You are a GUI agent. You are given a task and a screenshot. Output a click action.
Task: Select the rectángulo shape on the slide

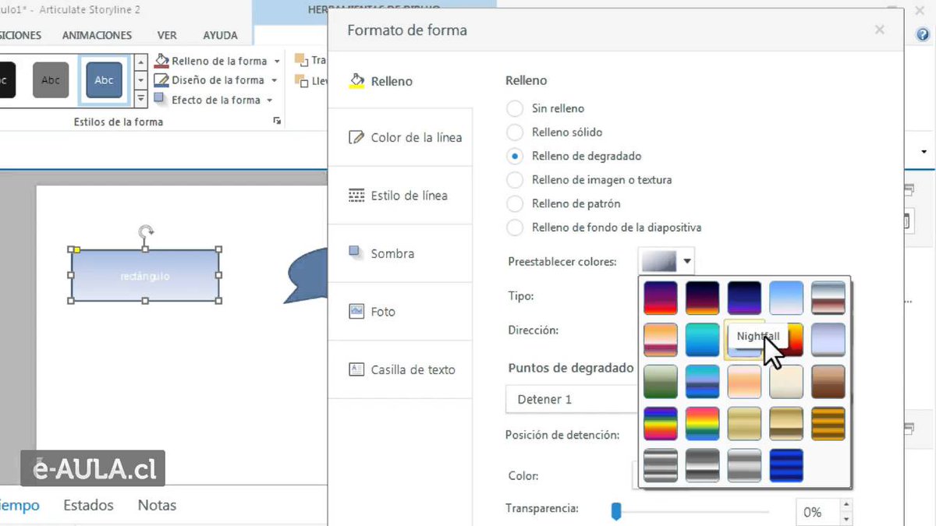(x=145, y=276)
